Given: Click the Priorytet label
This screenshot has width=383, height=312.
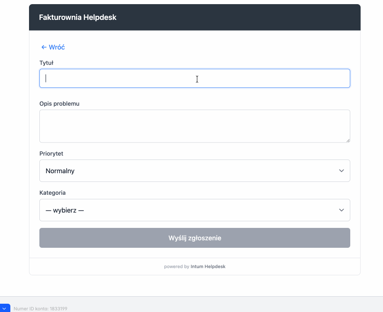Looking at the screenshot, I should tap(51, 154).
